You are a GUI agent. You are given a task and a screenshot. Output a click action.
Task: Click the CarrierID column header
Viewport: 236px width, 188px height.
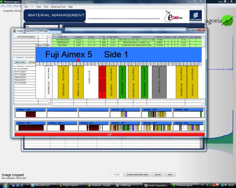coord(160,37)
